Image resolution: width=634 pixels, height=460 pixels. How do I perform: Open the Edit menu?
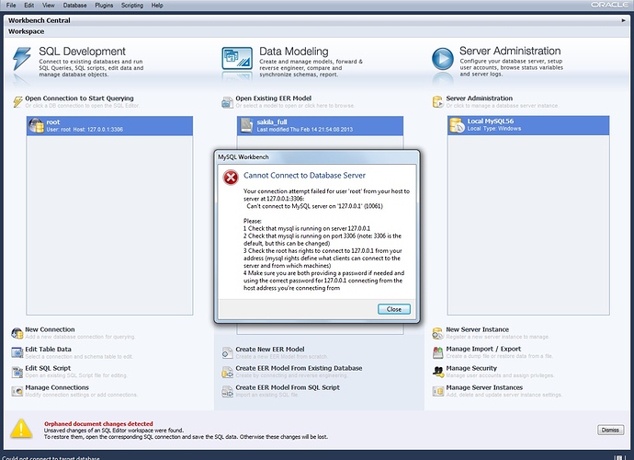coord(28,6)
